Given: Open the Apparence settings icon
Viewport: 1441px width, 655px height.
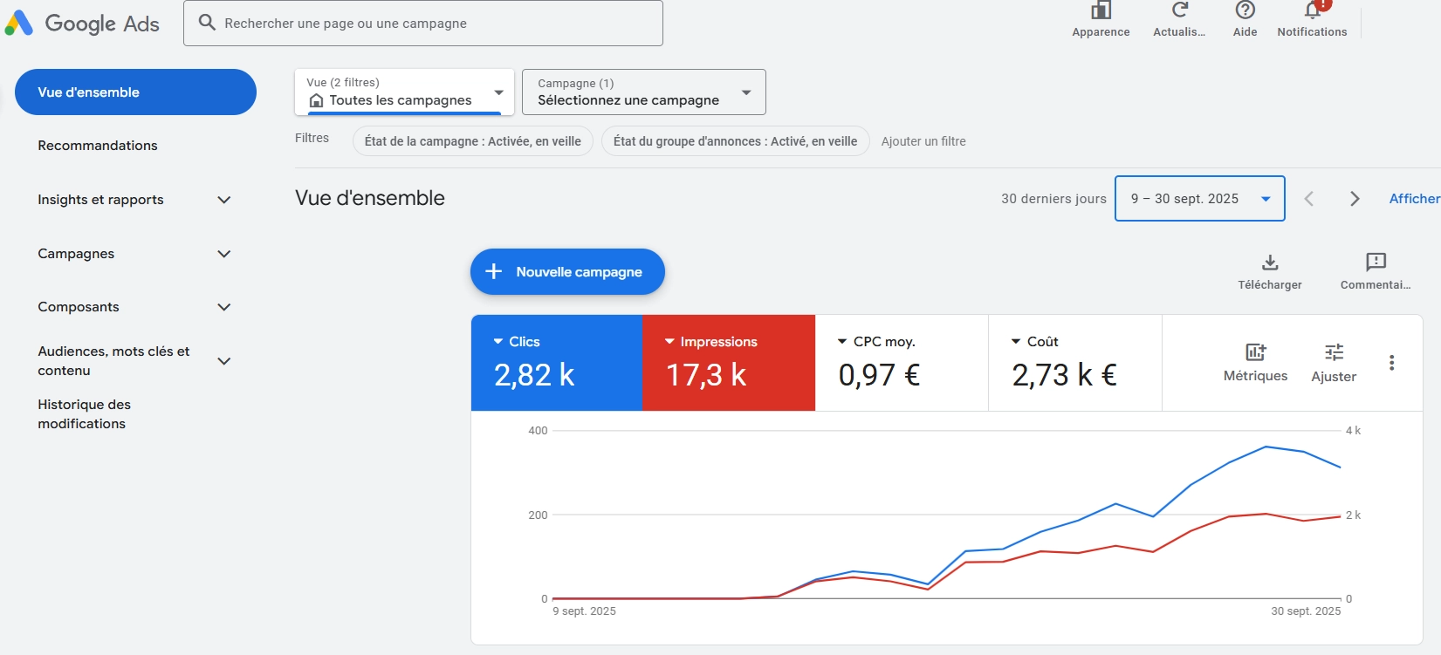Looking at the screenshot, I should point(1101,11).
